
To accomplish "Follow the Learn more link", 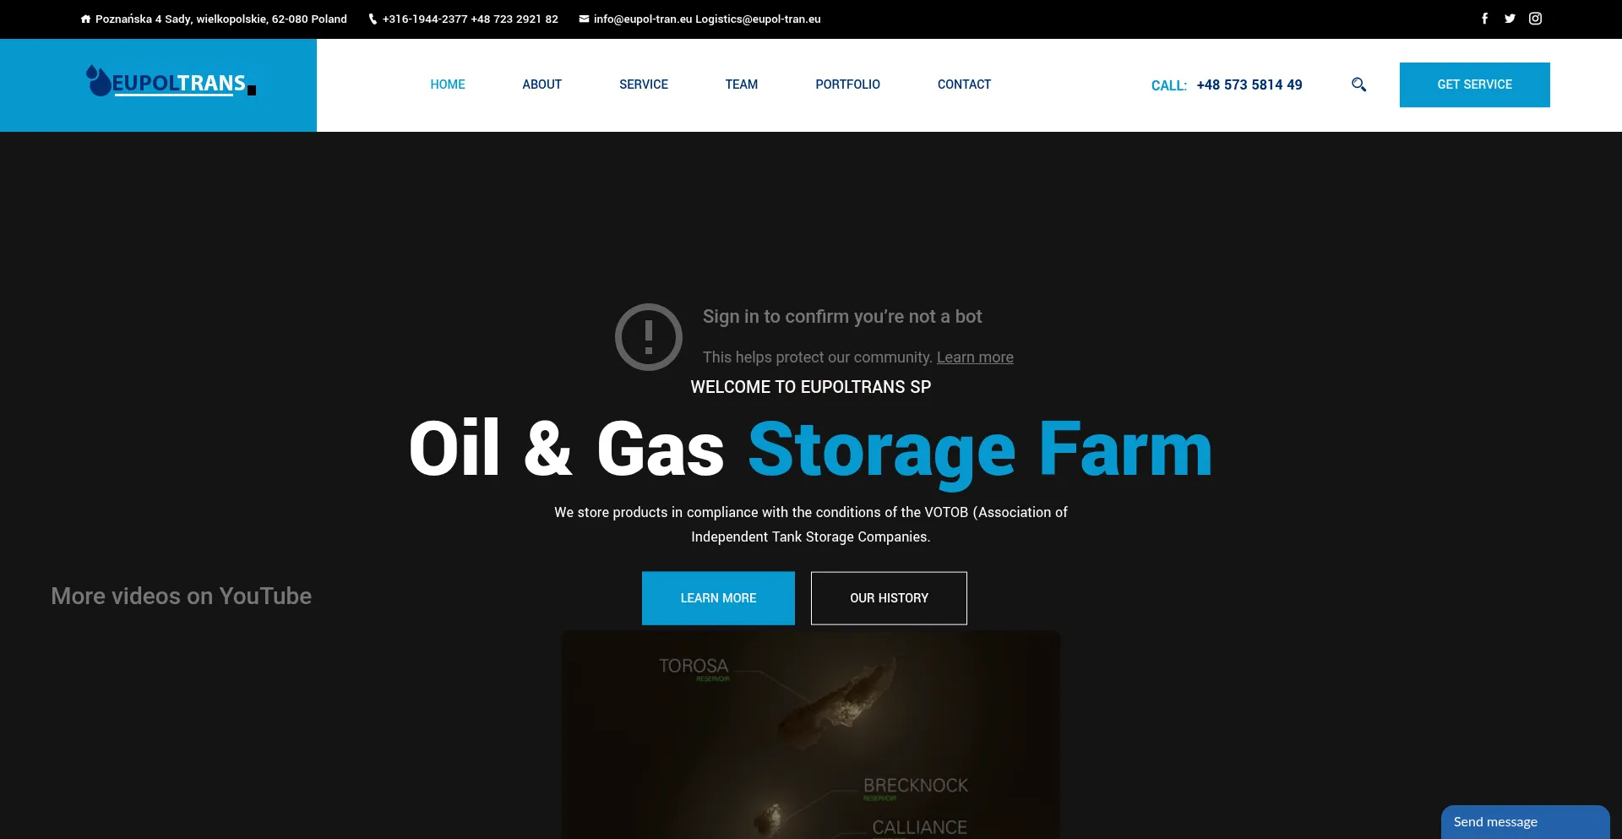I will point(975,357).
